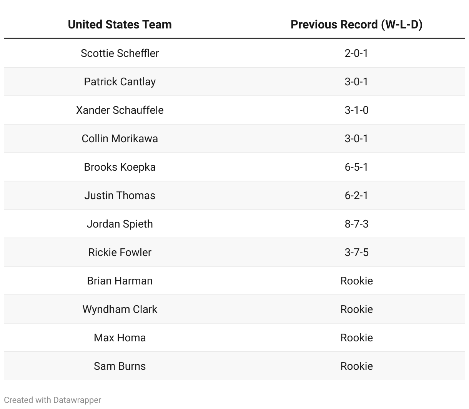Select Xander Schauffele's 3-1-0 record
The height and width of the screenshot is (409, 469).
[x=356, y=110]
